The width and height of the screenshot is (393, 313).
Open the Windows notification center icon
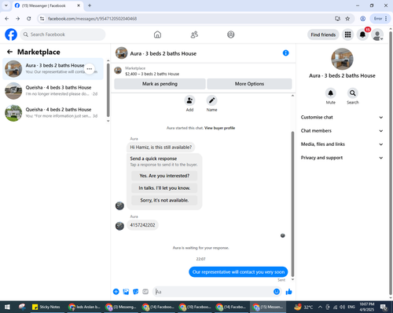click(x=384, y=307)
